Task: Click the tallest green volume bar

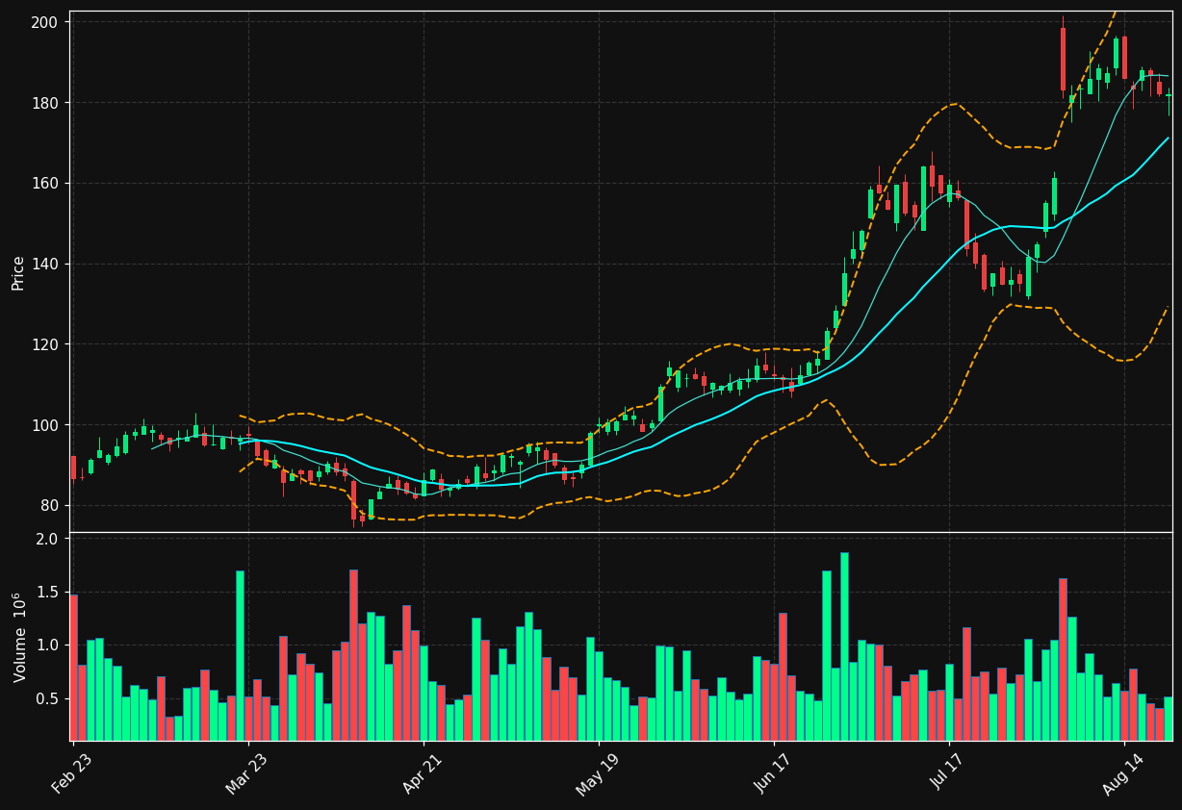Action: click(x=844, y=646)
